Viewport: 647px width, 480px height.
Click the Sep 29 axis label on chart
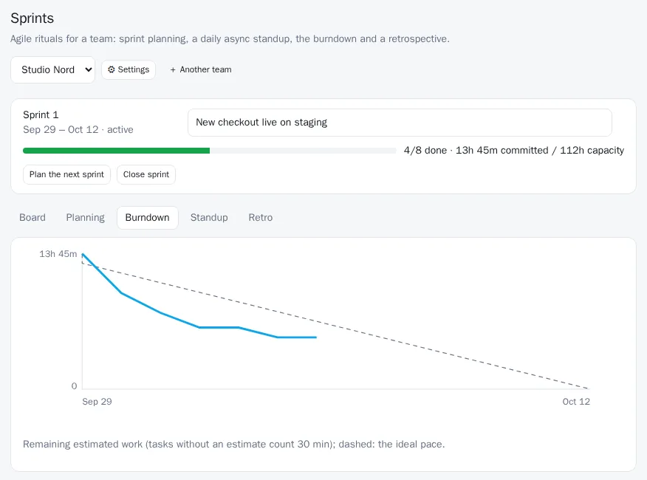97,402
